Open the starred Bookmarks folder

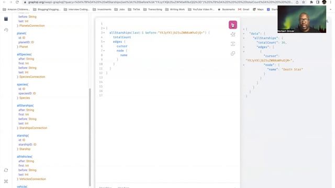coord(226,9)
